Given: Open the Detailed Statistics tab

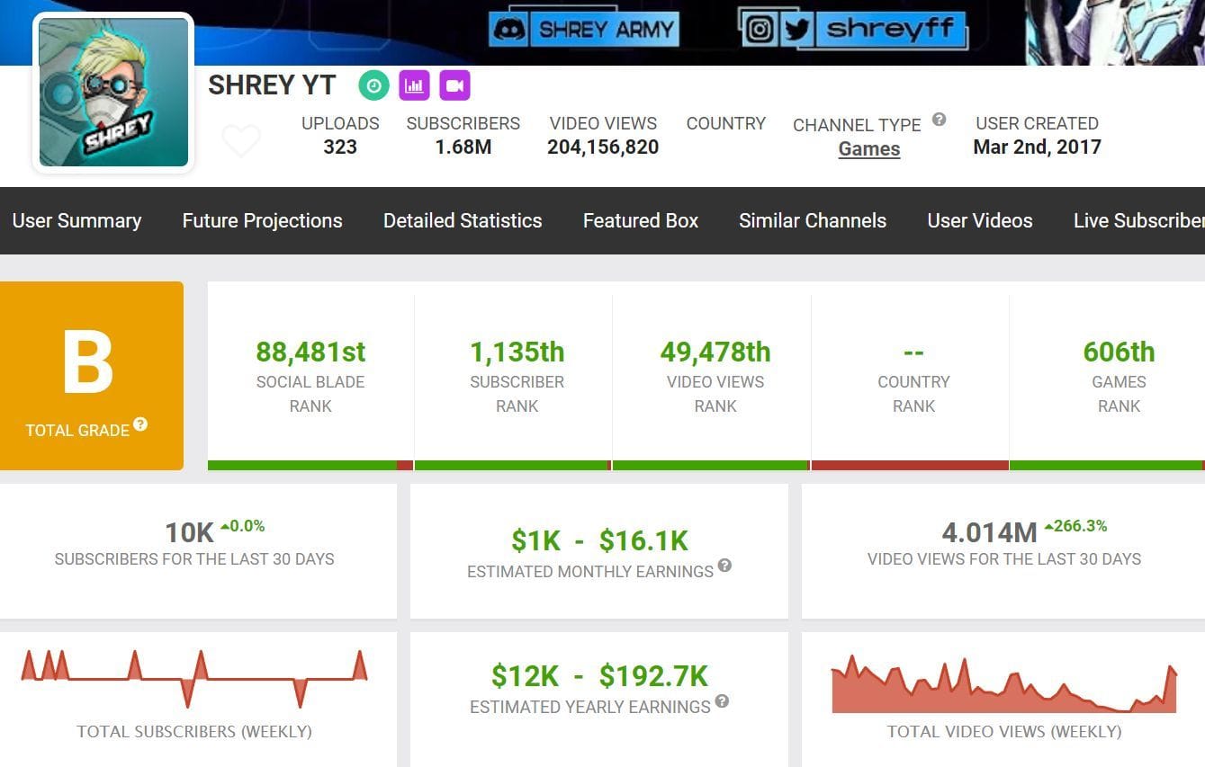Looking at the screenshot, I should point(462,220).
